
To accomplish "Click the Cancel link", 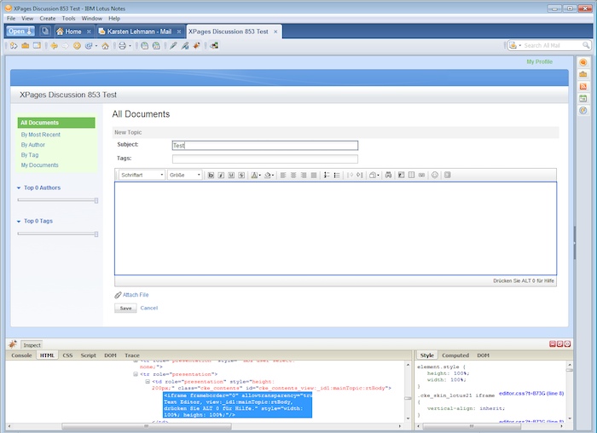I will tap(149, 308).
